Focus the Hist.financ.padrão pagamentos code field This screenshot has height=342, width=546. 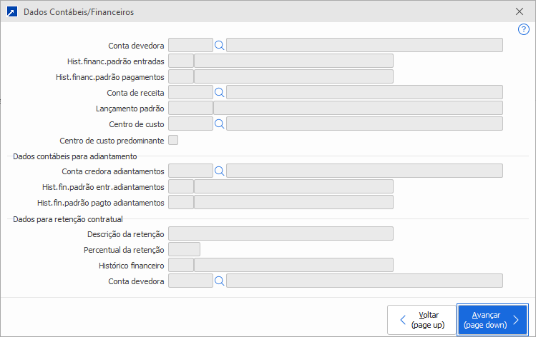180,76
